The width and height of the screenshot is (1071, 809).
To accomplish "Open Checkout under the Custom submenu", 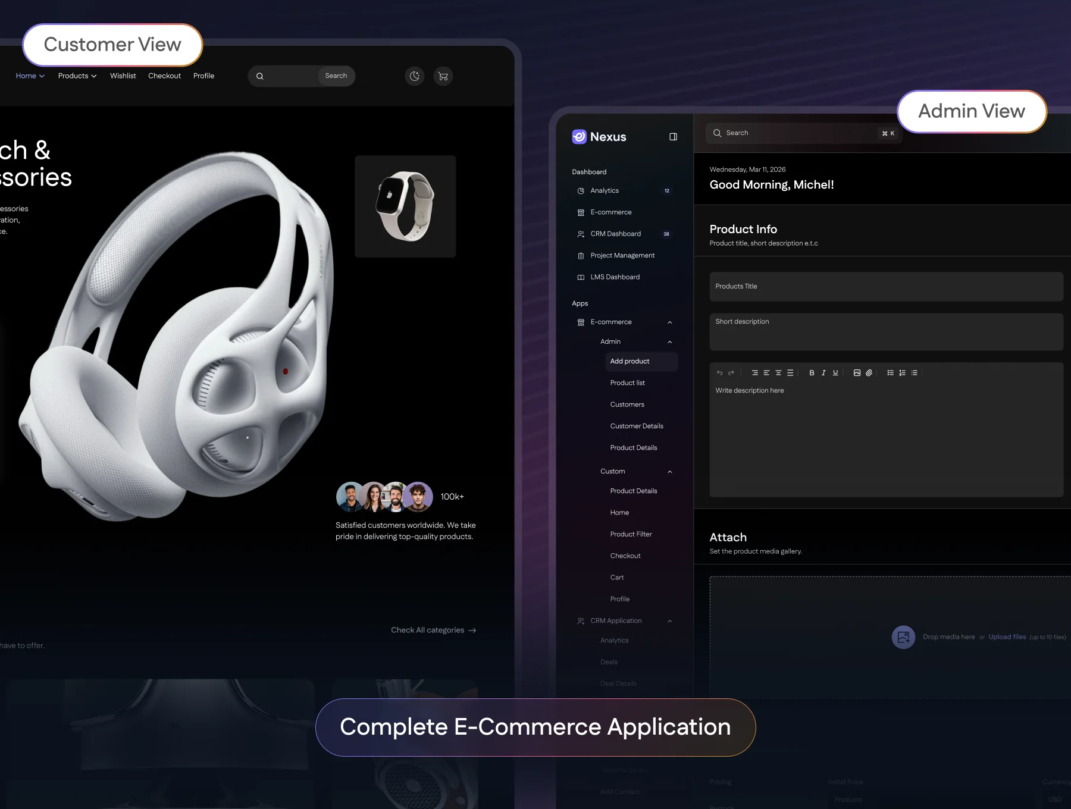I will pyautogui.click(x=625, y=556).
